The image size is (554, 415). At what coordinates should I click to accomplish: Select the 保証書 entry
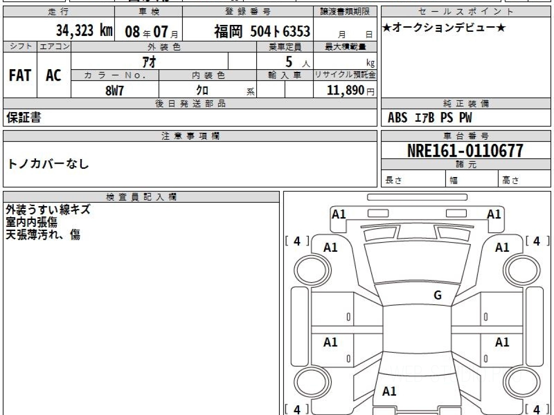click(24, 118)
